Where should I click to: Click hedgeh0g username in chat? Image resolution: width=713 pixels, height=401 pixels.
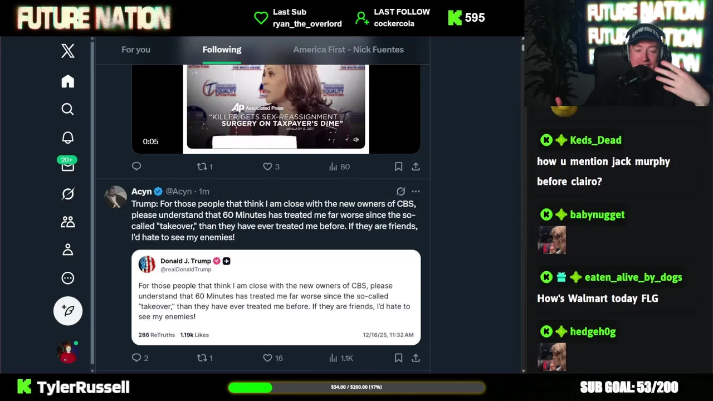pos(593,331)
